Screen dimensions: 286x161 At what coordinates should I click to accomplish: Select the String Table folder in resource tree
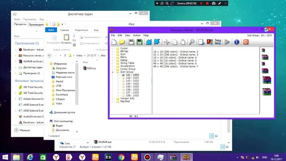pos(127,63)
